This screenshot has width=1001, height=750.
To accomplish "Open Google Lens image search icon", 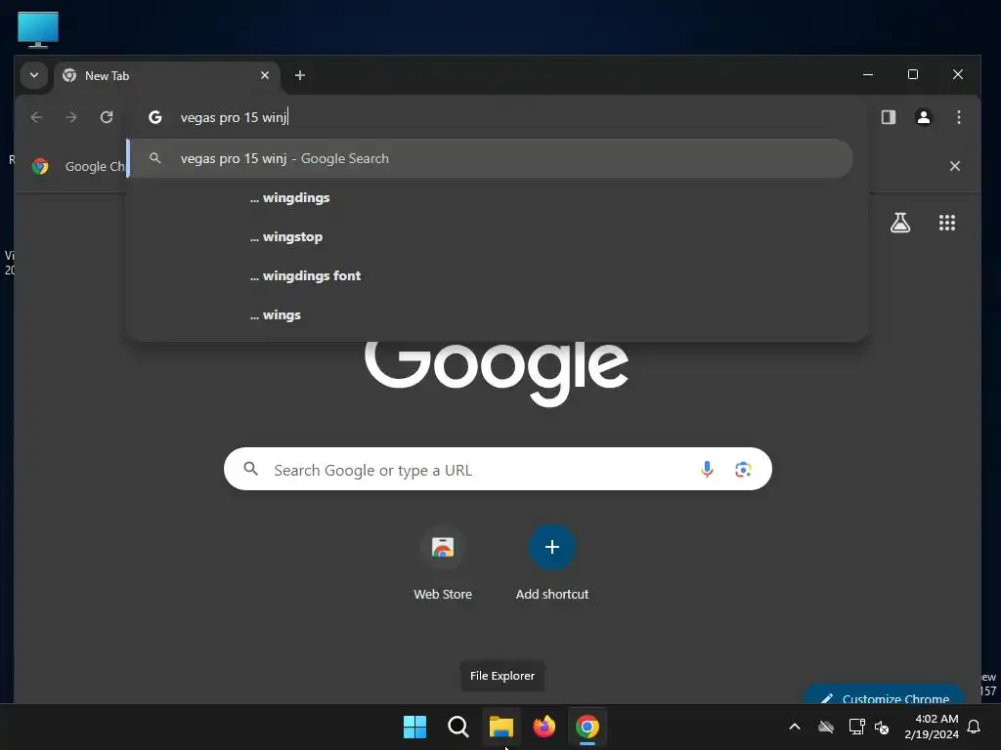I will (743, 470).
